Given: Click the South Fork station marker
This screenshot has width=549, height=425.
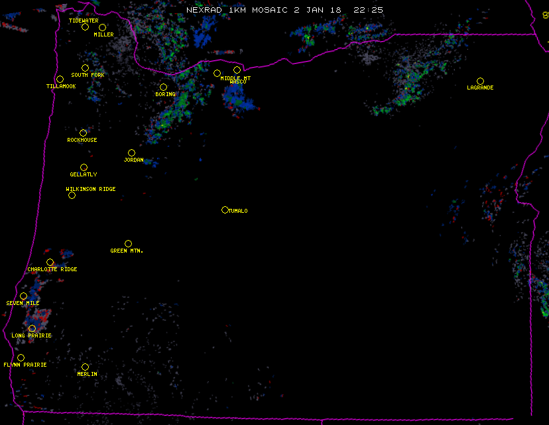Looking at the screenshot, I should point(85,68).
